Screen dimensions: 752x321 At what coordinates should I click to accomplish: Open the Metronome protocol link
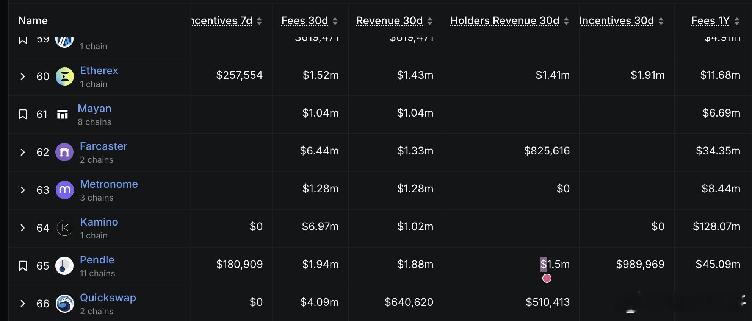[x=109, y=184]
